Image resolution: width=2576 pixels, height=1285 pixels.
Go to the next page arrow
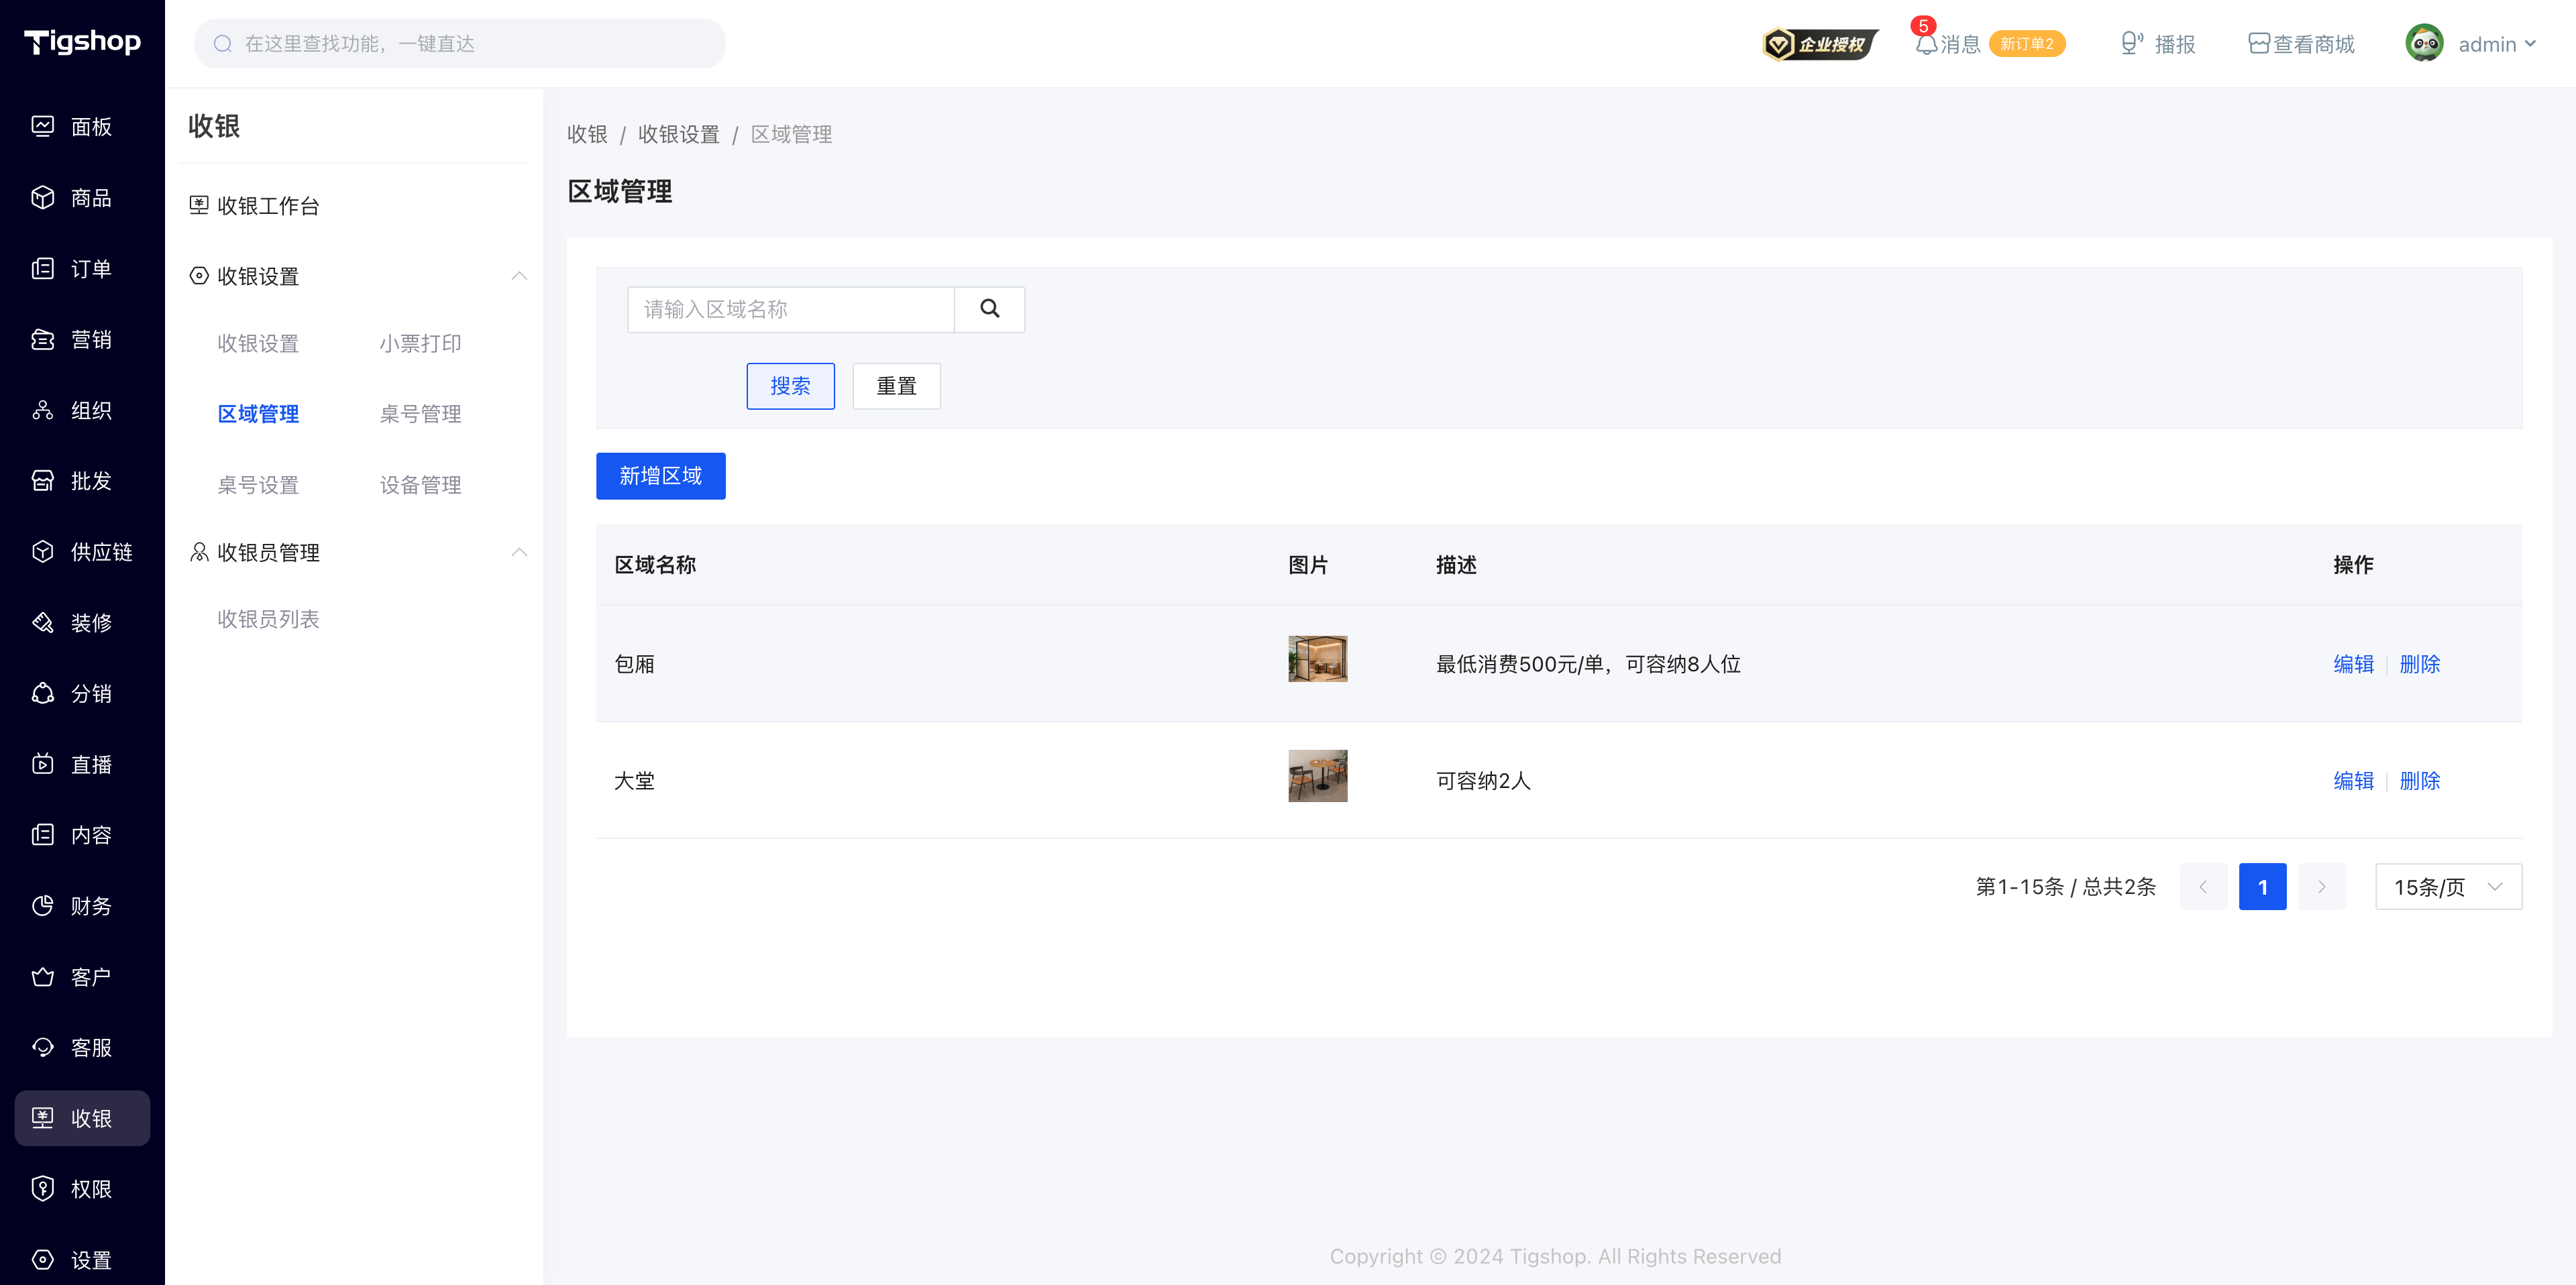pos(2321,887)
